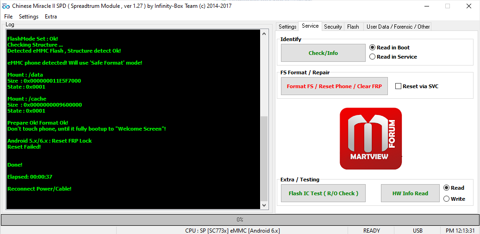Click the log scrollbar down arrow
This screenshot has height=234, width=480.
pyautogui.click(x=264, y=206)
